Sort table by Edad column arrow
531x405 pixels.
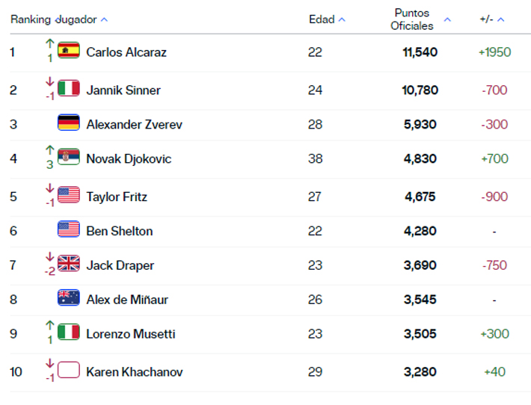(x=342, y=19)
